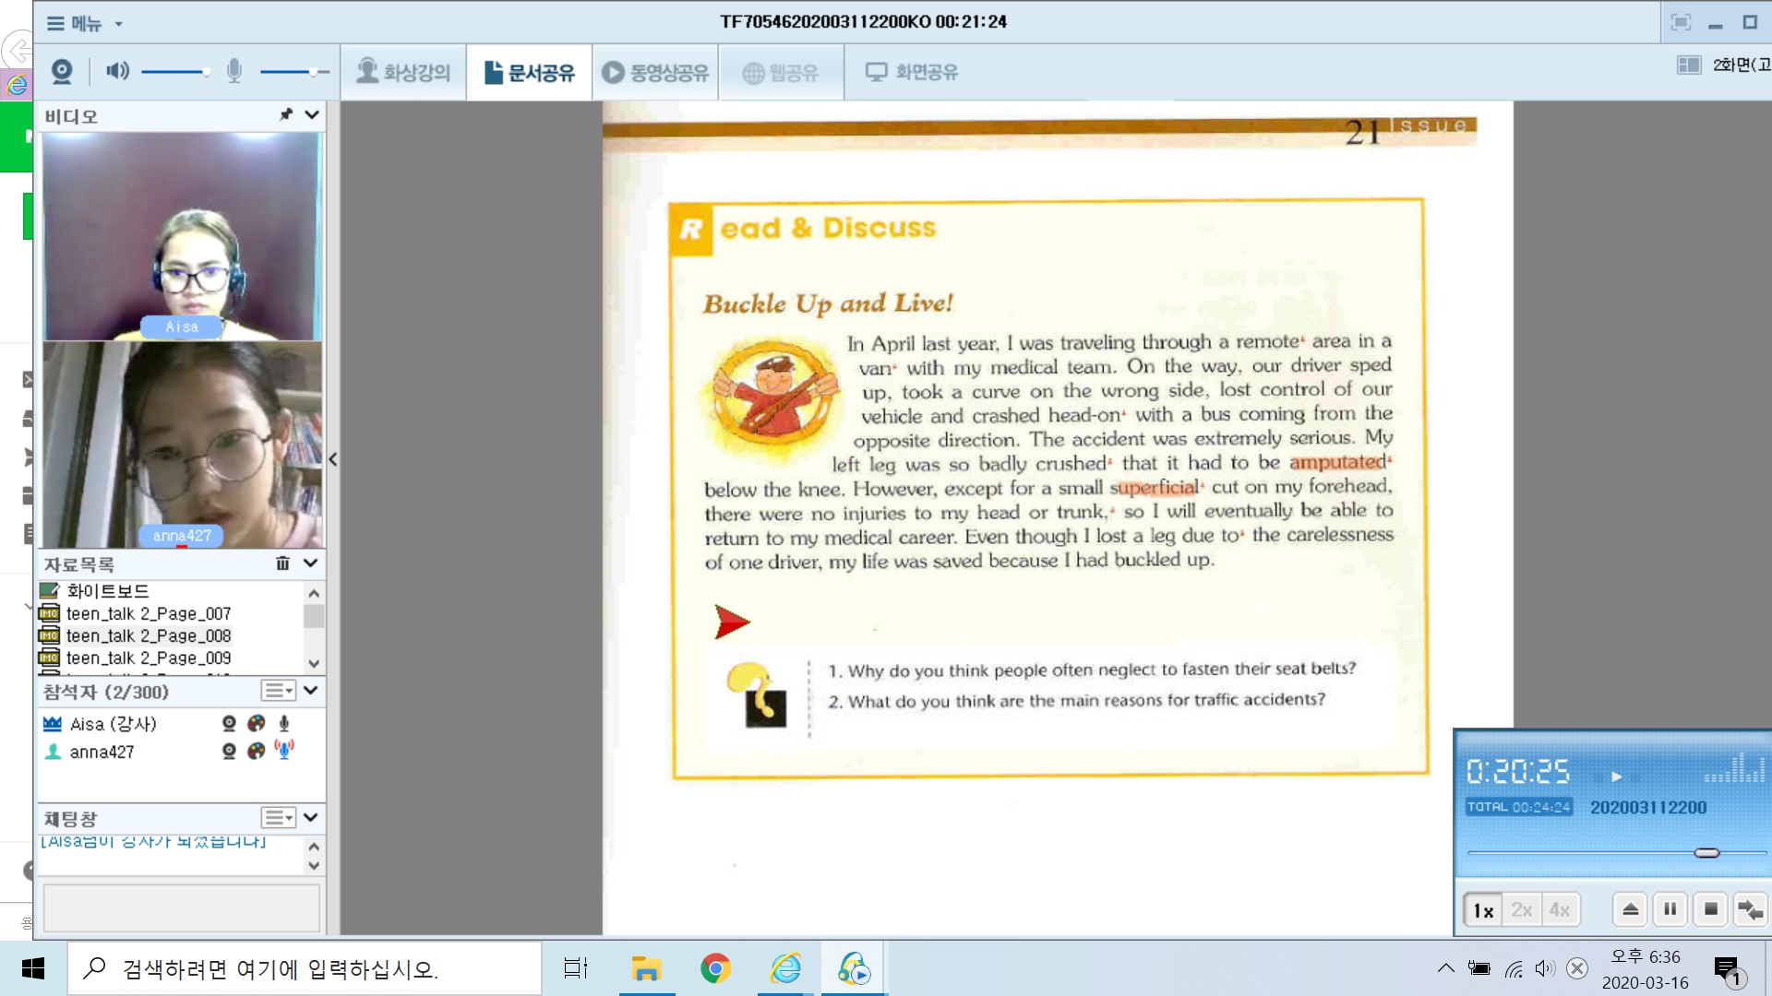Switch to 동영상공유 tab
This screenshot has height=996, width=1772.
tap(655, 72)
